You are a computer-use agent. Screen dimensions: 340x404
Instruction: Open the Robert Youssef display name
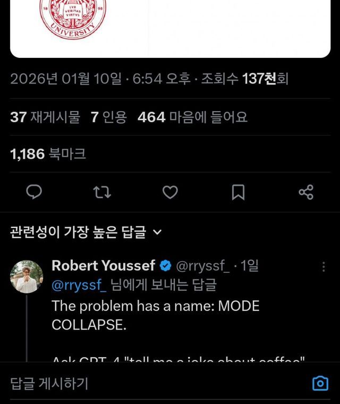[103, 266]
